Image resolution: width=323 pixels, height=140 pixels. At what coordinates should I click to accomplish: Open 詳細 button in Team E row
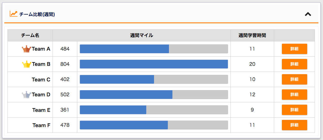pos(294,110)
